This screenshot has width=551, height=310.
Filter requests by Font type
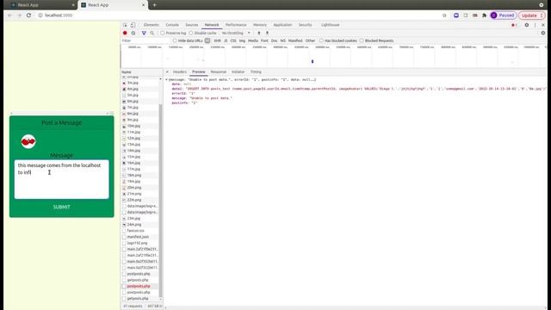pyautogui.click(x=264, y=40)
